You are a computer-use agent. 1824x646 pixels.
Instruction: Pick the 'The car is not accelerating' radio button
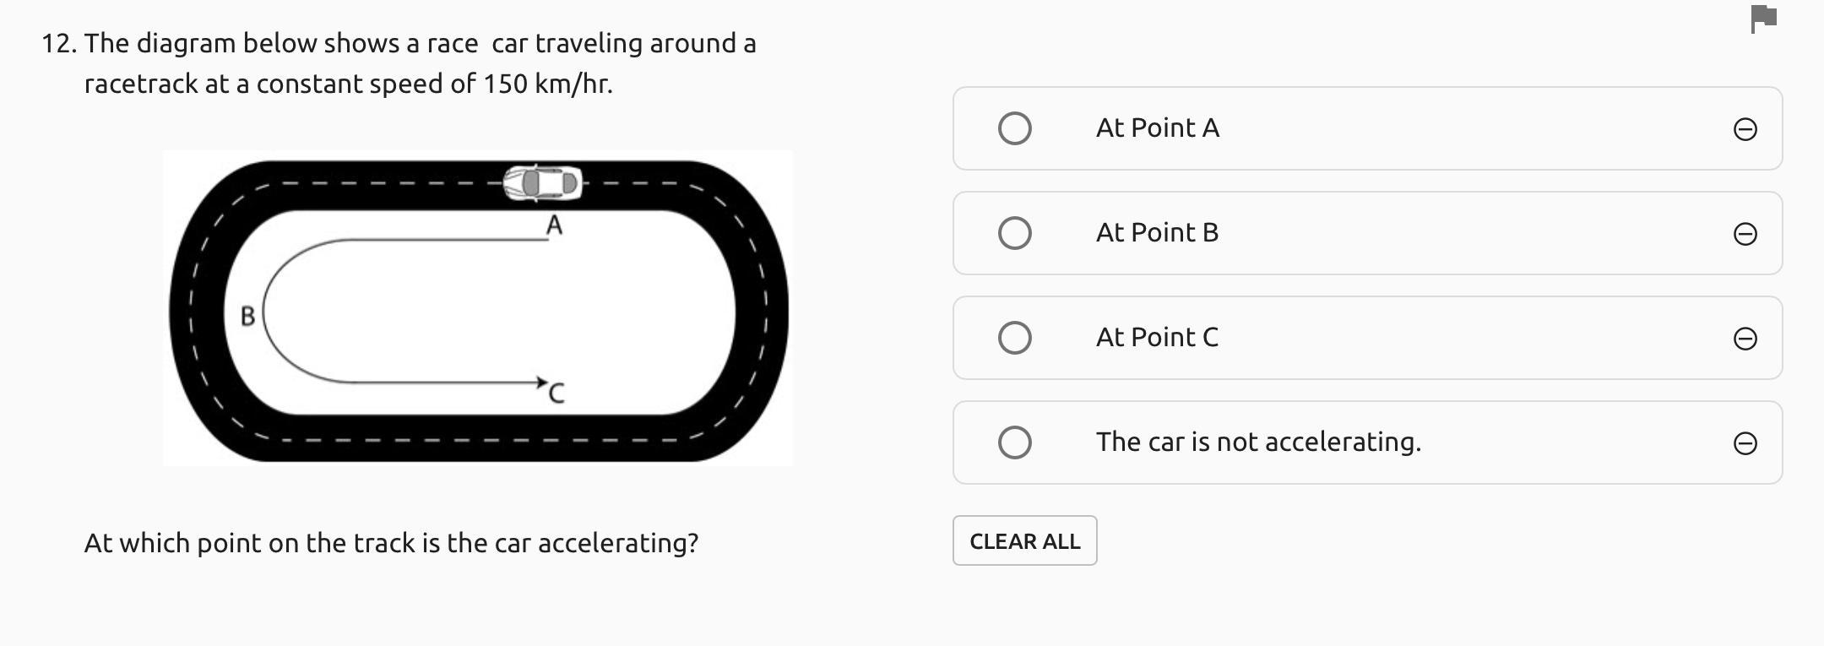tap(1014, 442)
